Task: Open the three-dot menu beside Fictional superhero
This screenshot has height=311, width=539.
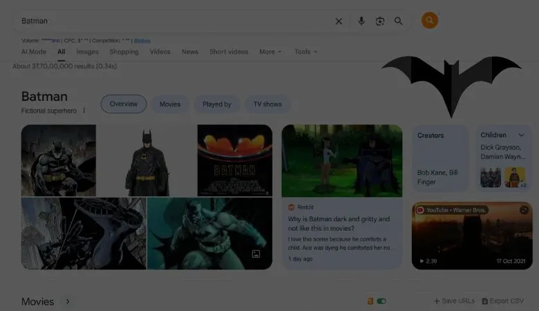Action: (x=84, y=111)
